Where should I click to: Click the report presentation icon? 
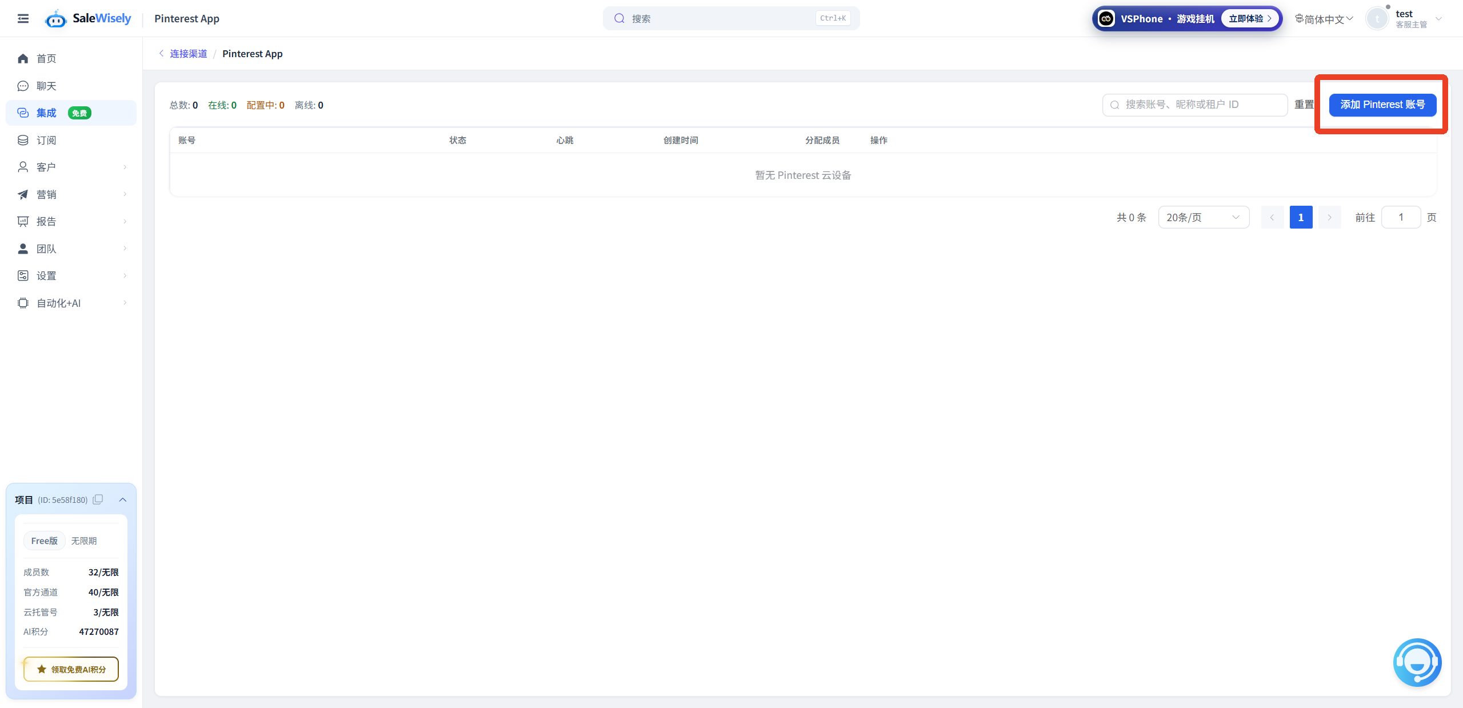(x=23, y=221)
